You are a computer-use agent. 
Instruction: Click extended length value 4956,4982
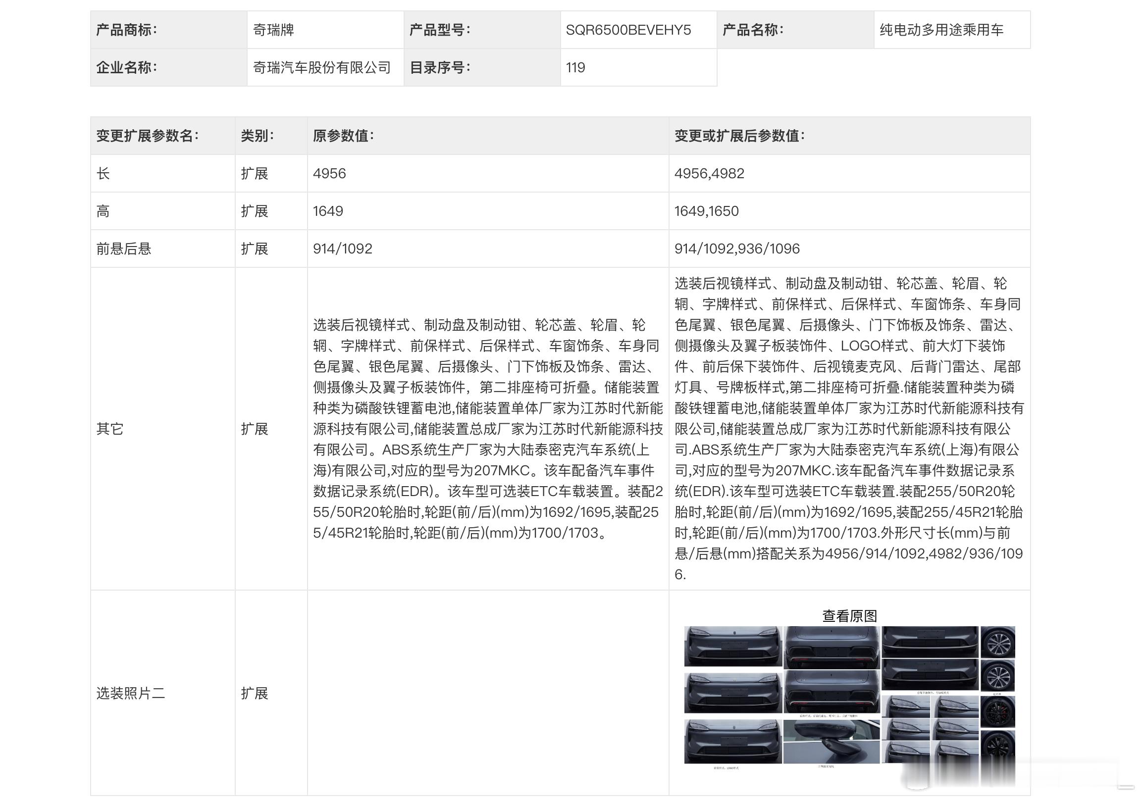[709, 173]
